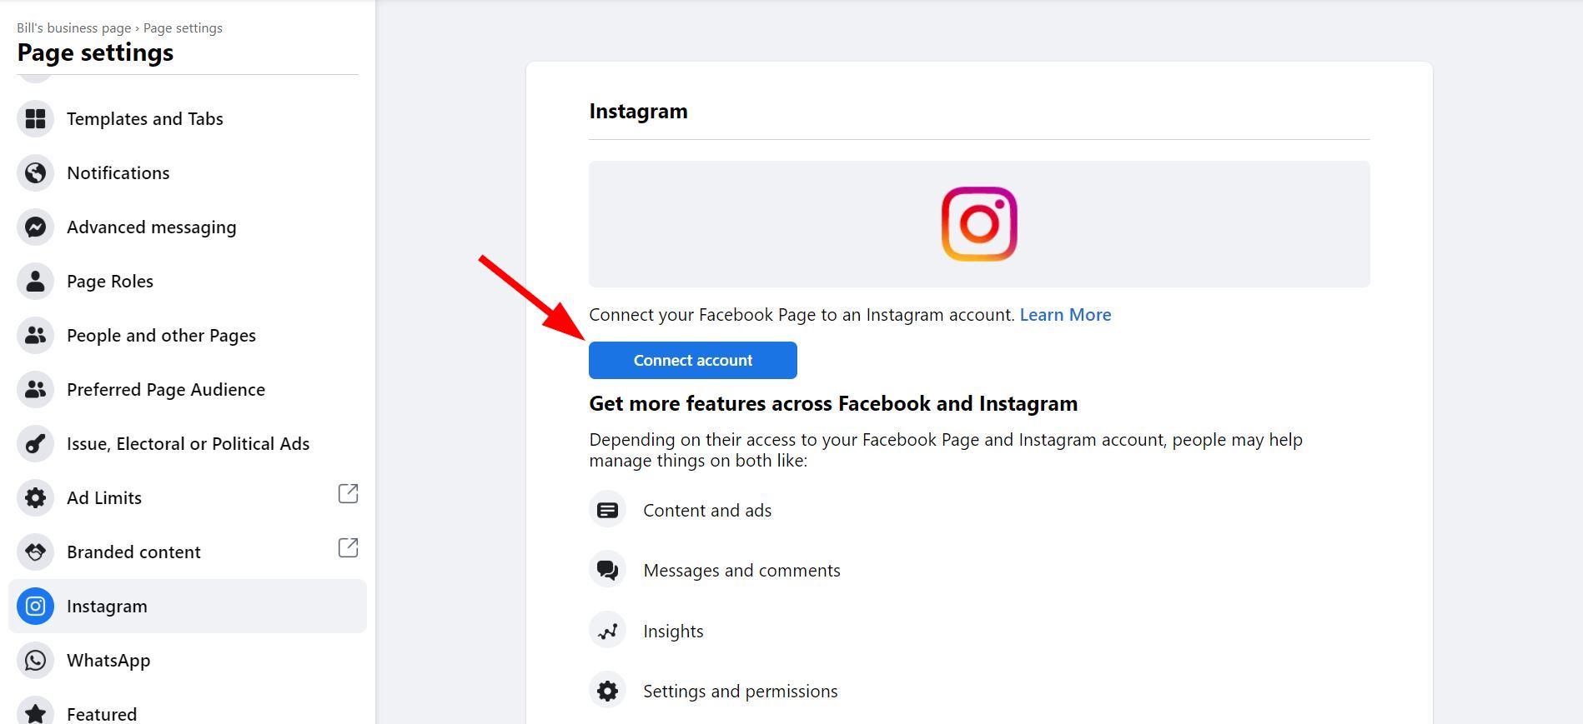Select Preferred Page Audience menu item
1583x724 pixels.
click(x=188, y=390)
